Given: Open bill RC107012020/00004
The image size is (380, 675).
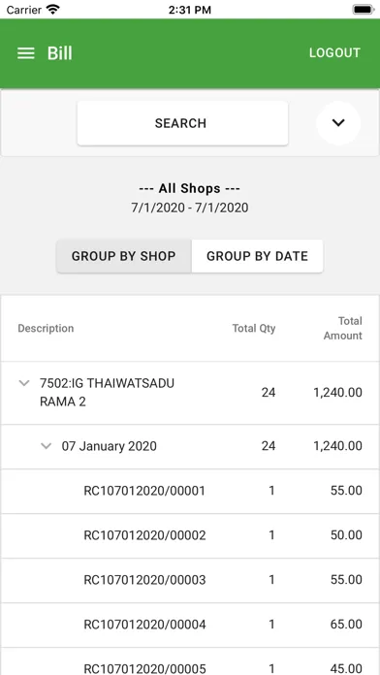Looking at the screenshot, I should 190,626.
